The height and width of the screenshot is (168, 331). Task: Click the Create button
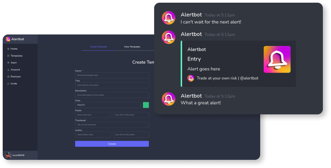112,144
